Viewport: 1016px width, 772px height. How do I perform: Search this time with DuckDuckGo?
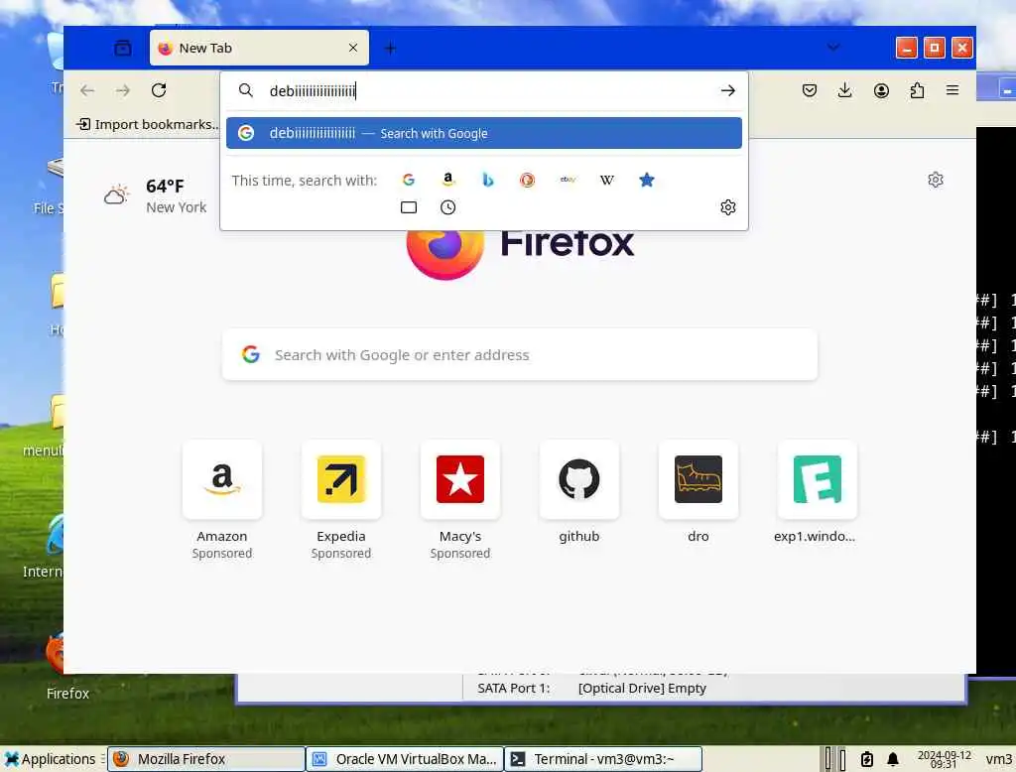(528, 180)
